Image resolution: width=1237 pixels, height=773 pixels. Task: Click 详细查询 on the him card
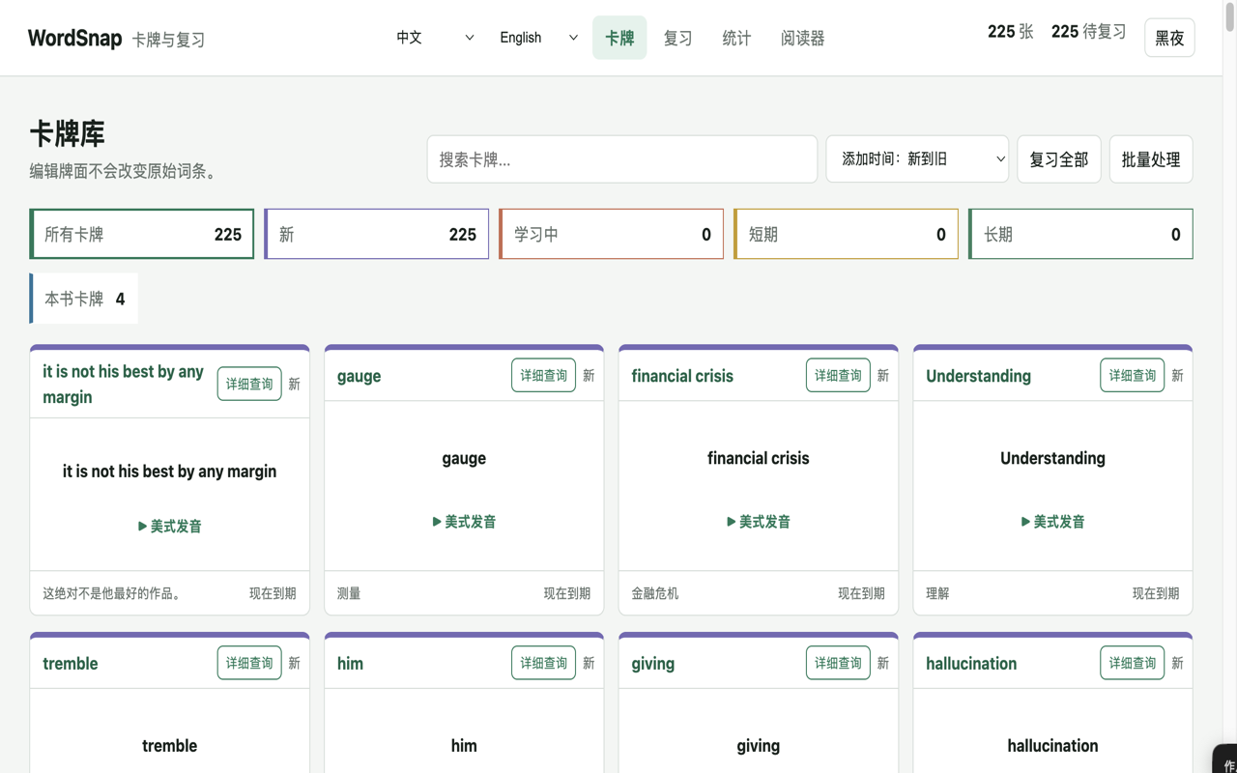pyautogui.click(x=543, y=663)
